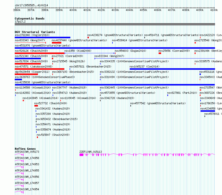Open ATP2A3|NM_174955 transcript
This screenshot has width=222, height=195.
tap(27, 170)
